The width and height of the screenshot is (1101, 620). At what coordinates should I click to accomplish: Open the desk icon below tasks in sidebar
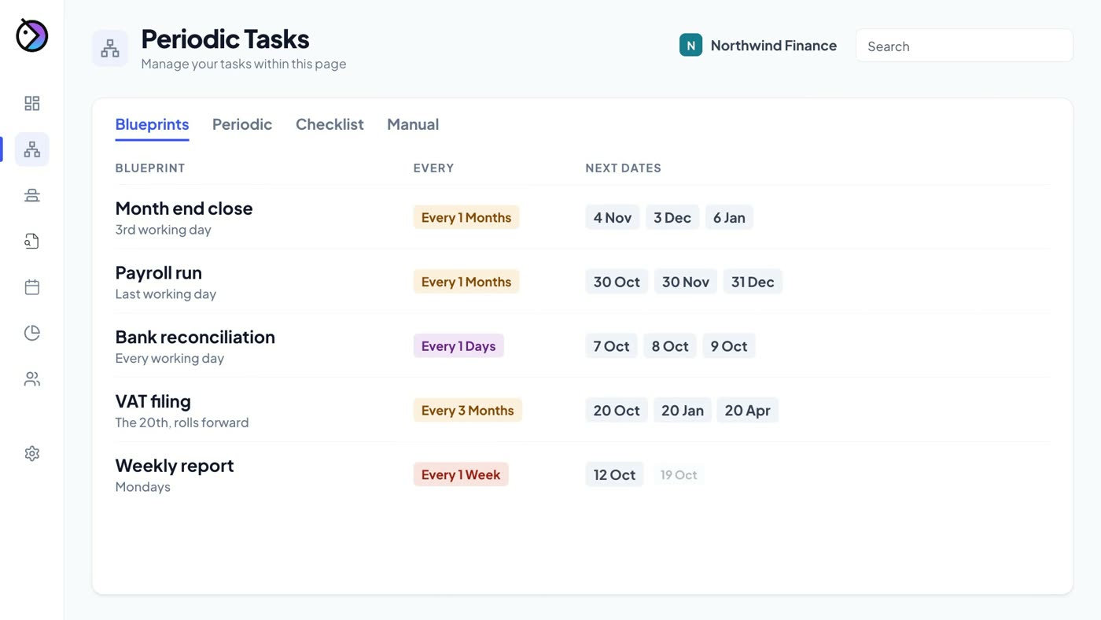point(32,195)
